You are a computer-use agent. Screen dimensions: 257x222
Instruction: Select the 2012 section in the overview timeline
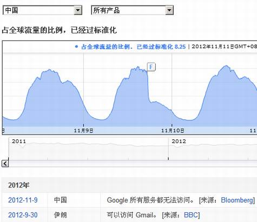click(x=213, y=149)
